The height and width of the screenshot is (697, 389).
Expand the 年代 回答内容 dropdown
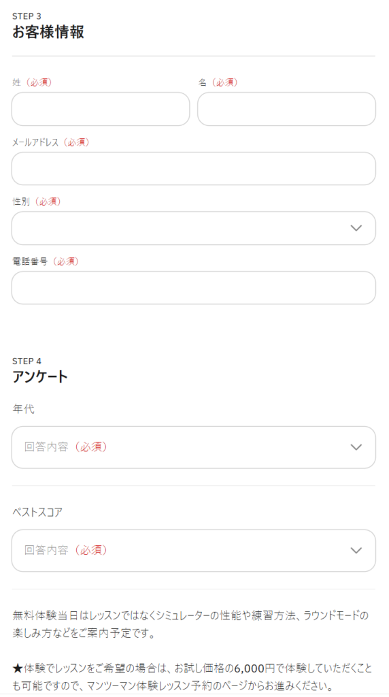[194, 447]
